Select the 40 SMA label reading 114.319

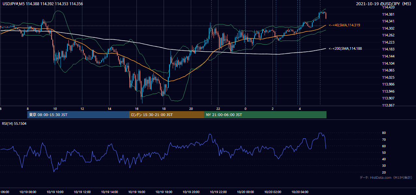(x=344, y=25)
